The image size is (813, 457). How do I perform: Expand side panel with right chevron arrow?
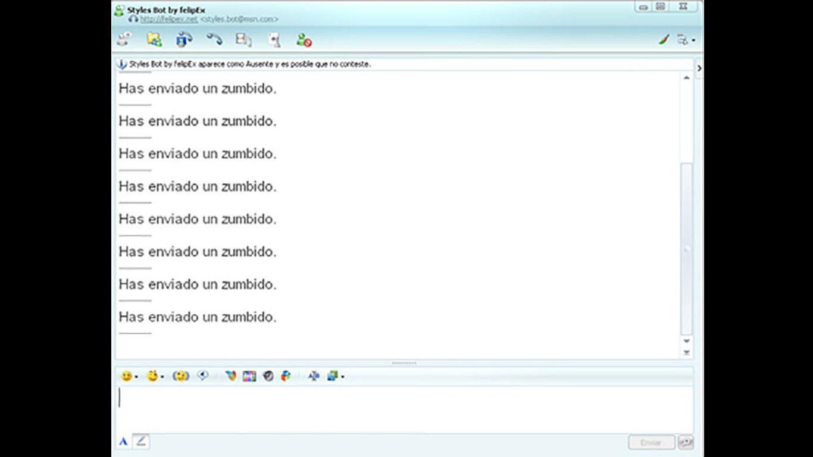pyautogui.click(x=699, y=68)
